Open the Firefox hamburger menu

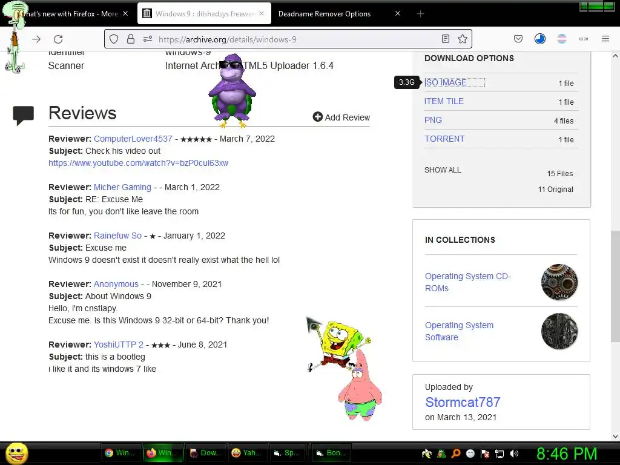click(605, 39)
